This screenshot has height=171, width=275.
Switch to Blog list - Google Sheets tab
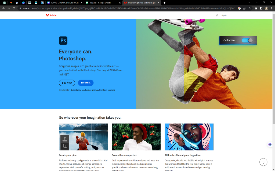(103, 3)
